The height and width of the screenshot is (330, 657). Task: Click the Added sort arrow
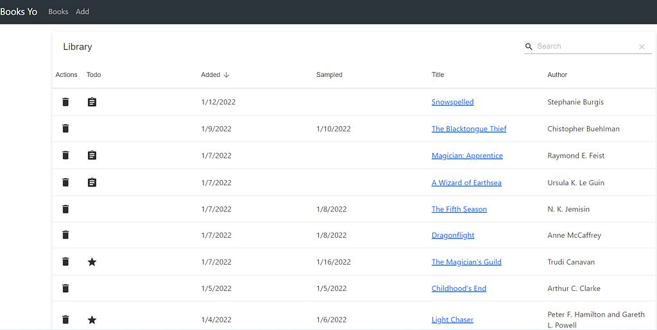[x=226, y=75]
